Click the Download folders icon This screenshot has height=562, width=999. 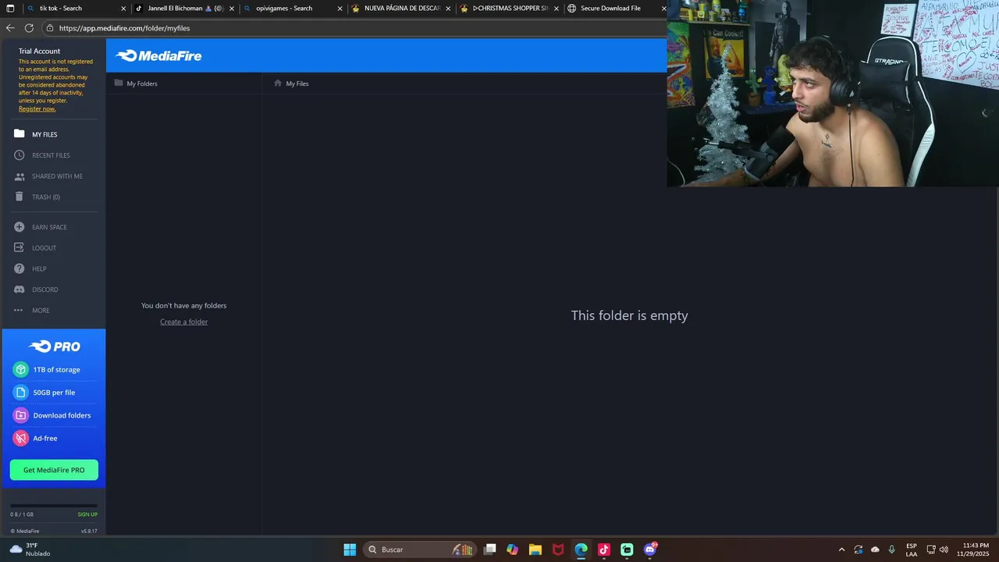tap(20, 415)
